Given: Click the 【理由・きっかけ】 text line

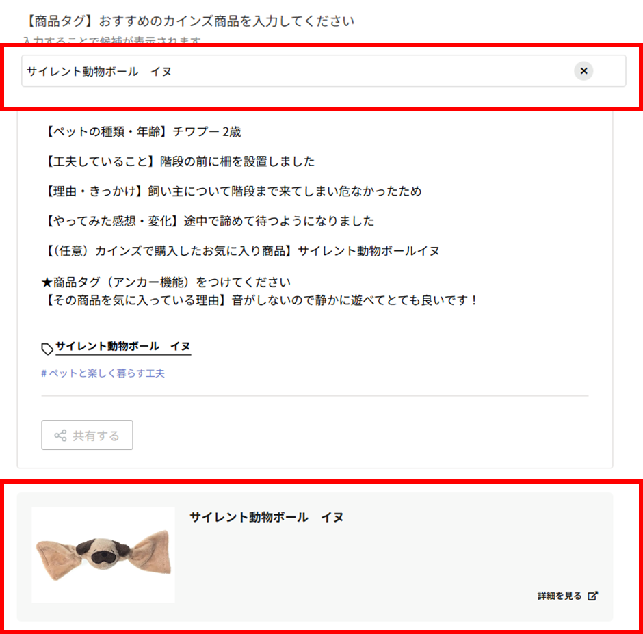Looking at the screenshot, I should coord(232,191).
